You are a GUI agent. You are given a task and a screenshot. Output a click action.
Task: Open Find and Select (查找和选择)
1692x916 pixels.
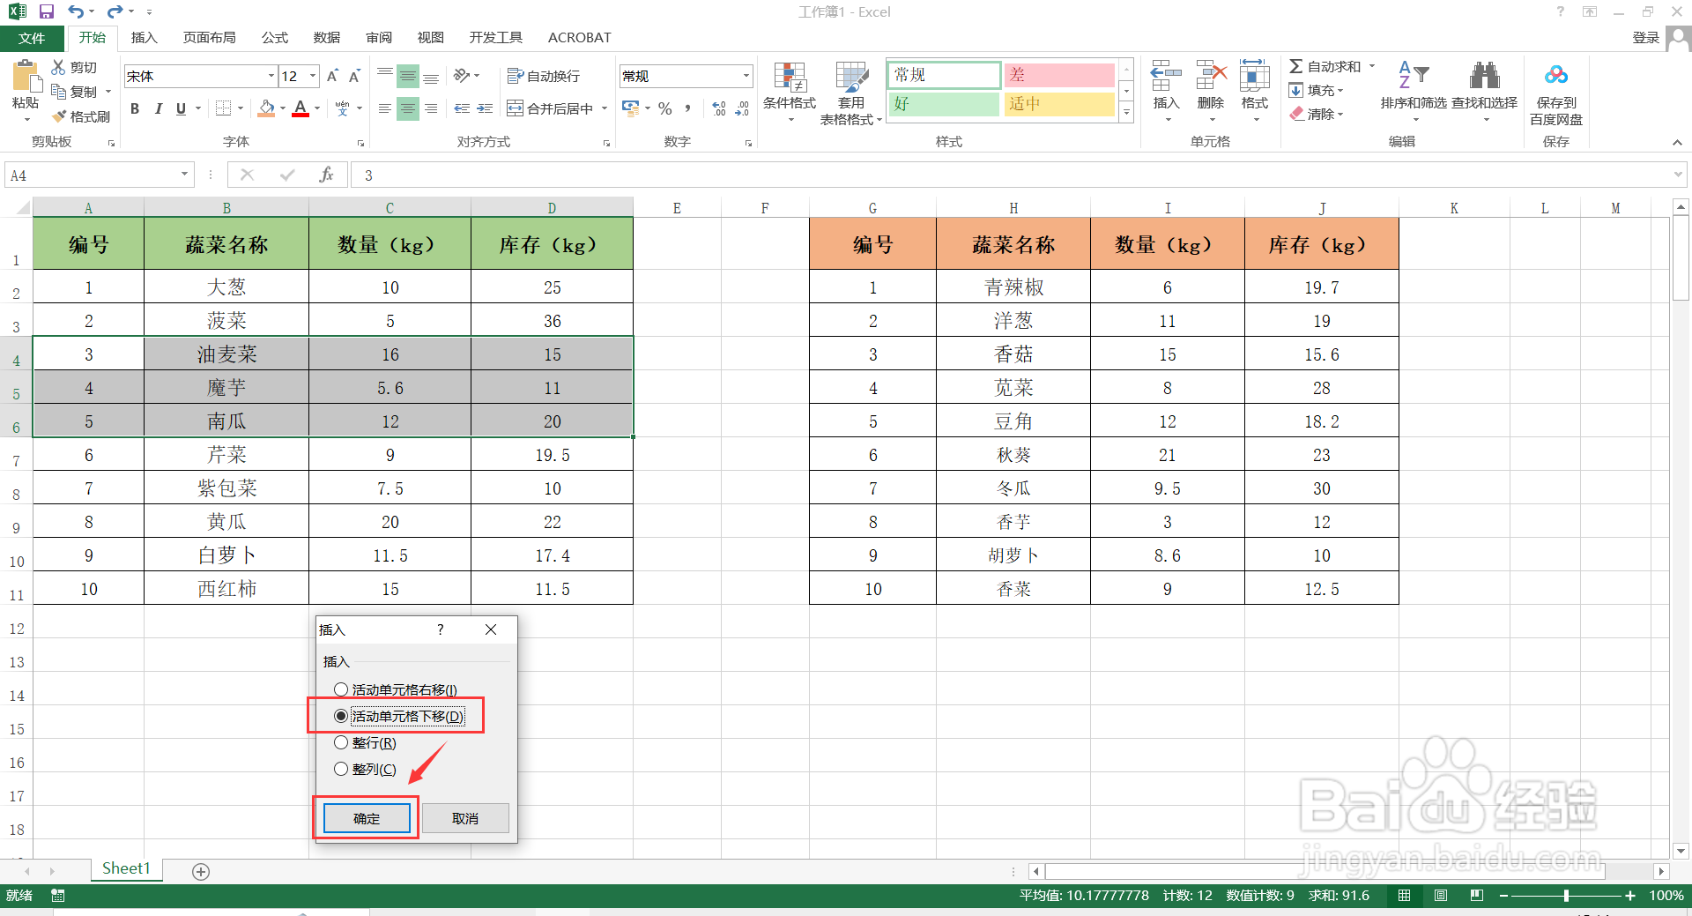pyautogui.click(x=1485, y=92)
